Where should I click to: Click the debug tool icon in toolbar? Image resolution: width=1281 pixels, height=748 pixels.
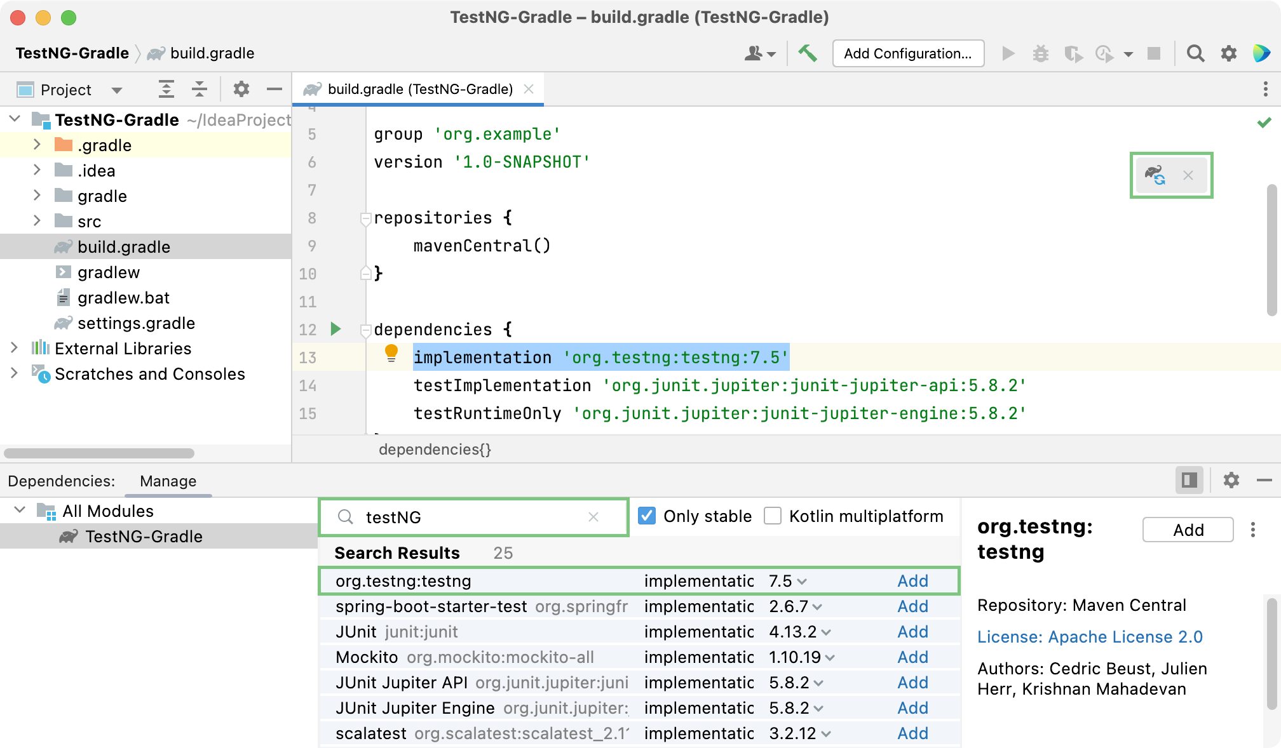1039,53
